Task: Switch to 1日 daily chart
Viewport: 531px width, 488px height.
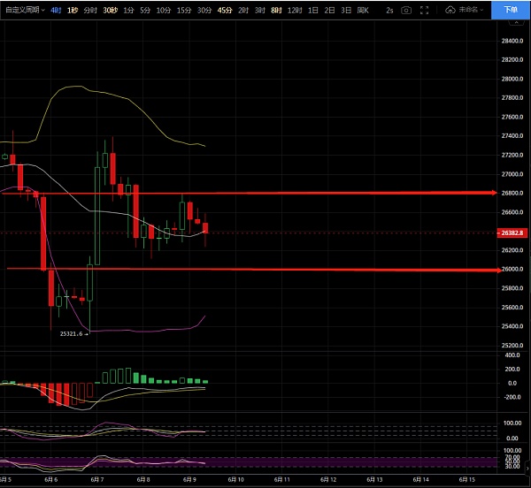Action: [x=313, y=11]
